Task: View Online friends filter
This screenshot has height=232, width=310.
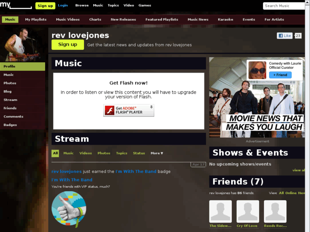Action: point(291,193)
